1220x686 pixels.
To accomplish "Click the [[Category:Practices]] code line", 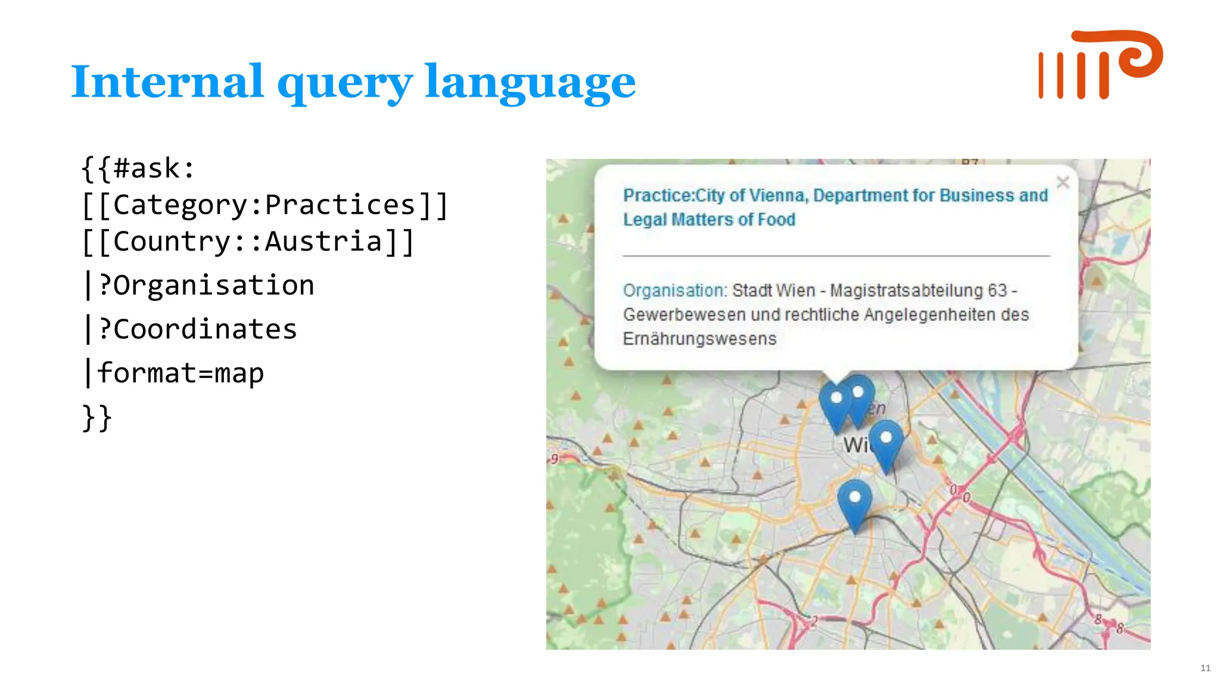I will pos(265,205).
